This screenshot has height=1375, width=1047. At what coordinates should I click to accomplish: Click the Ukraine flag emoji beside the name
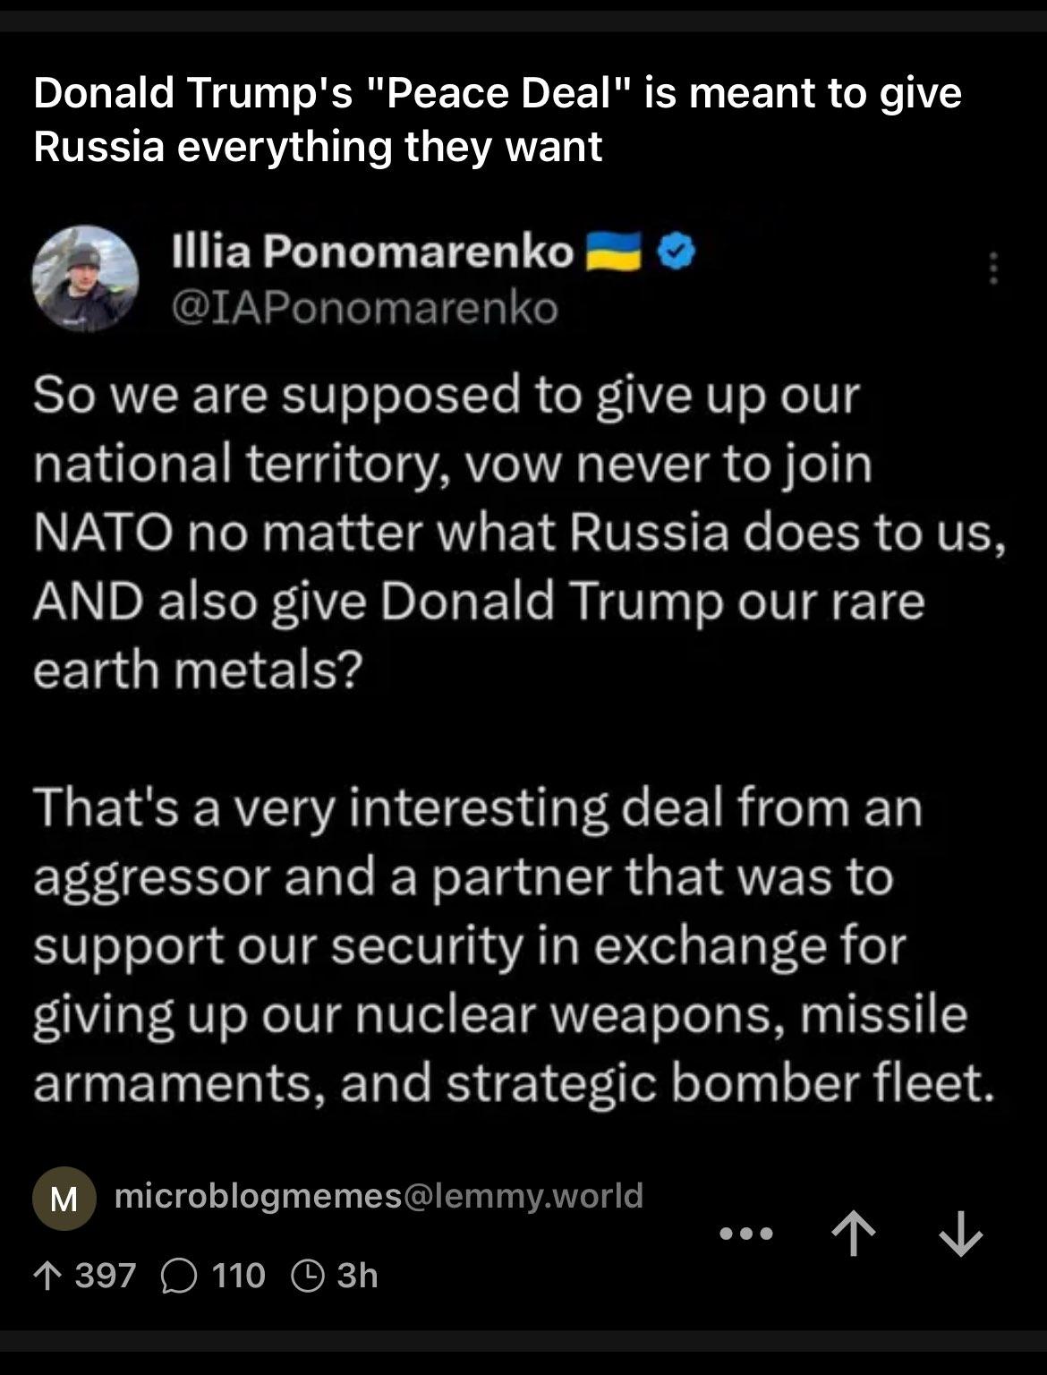coord(613,253)
